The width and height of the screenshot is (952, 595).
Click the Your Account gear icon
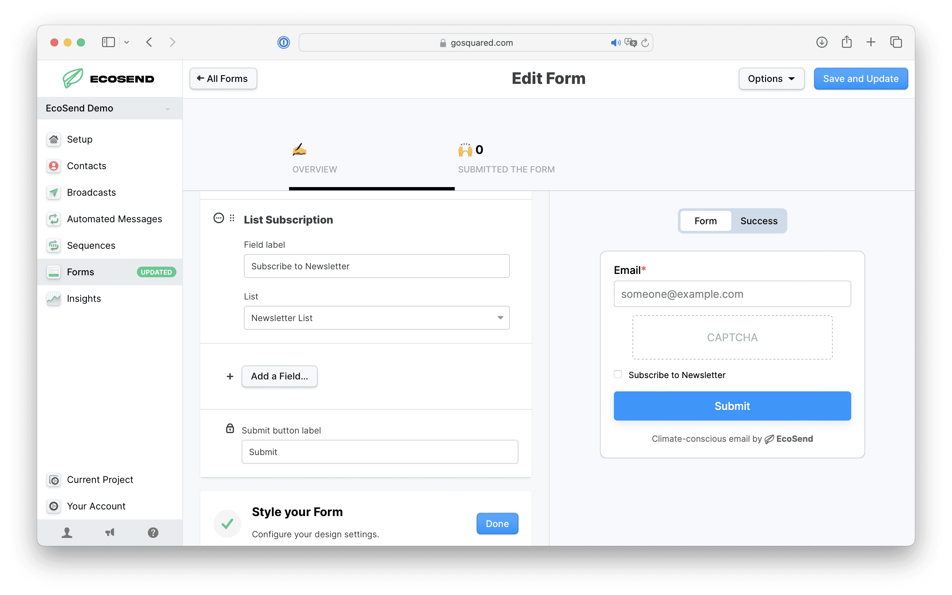53,506
